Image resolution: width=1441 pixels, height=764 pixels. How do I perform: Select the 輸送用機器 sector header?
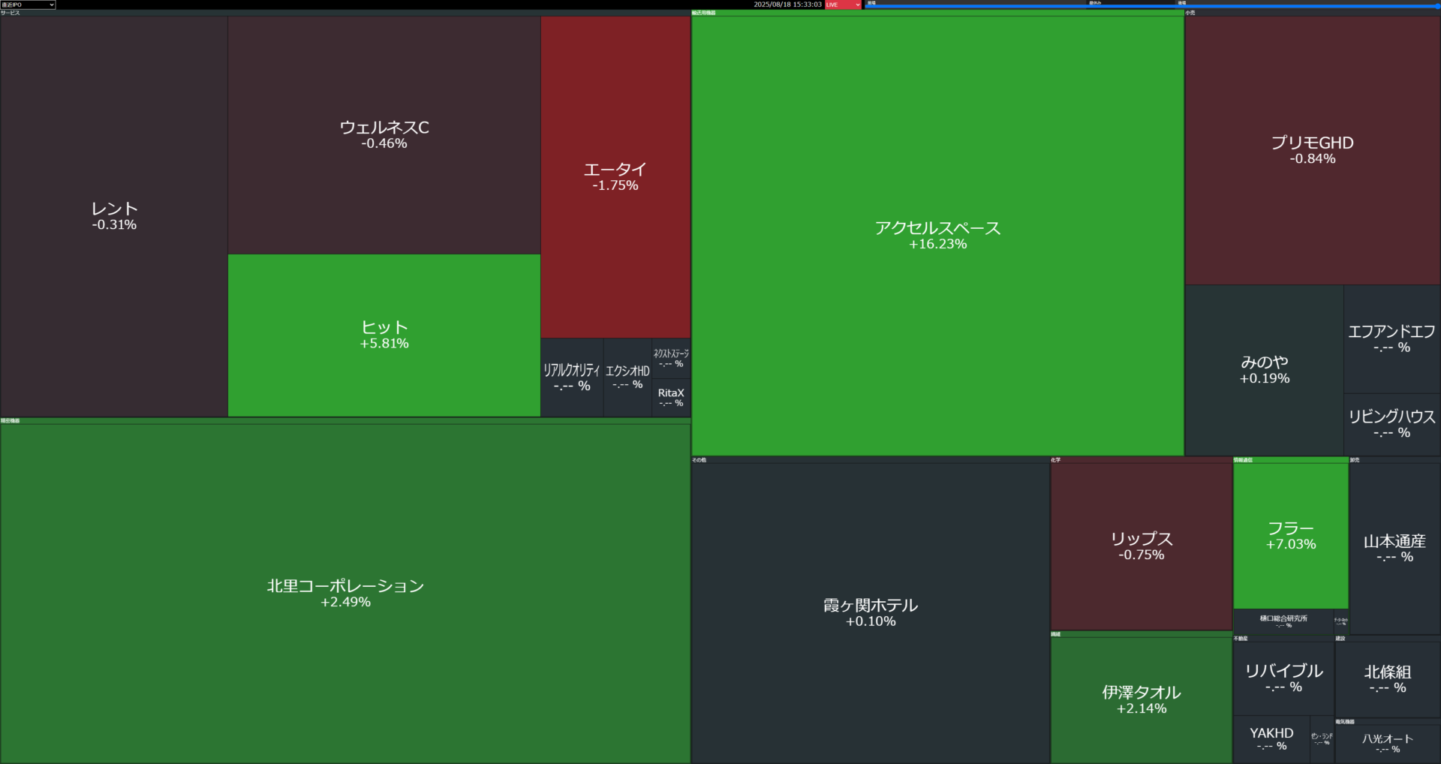coord(937,13)
